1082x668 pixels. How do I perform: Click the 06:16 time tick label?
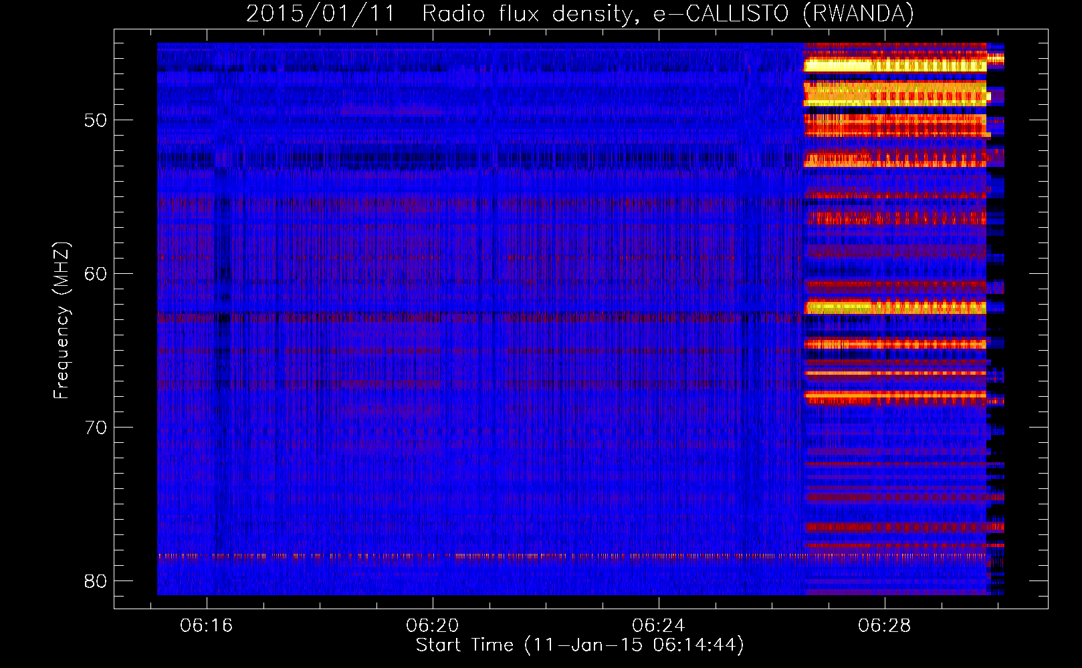[x=207, y=625]
